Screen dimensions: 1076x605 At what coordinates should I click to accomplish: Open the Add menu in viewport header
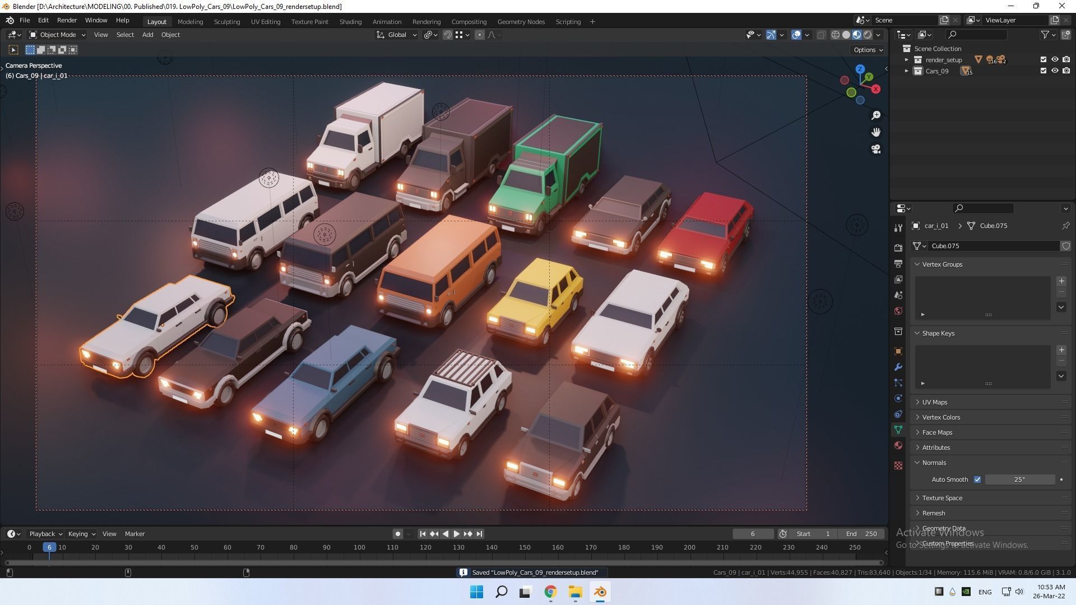(x=147, y=35)
